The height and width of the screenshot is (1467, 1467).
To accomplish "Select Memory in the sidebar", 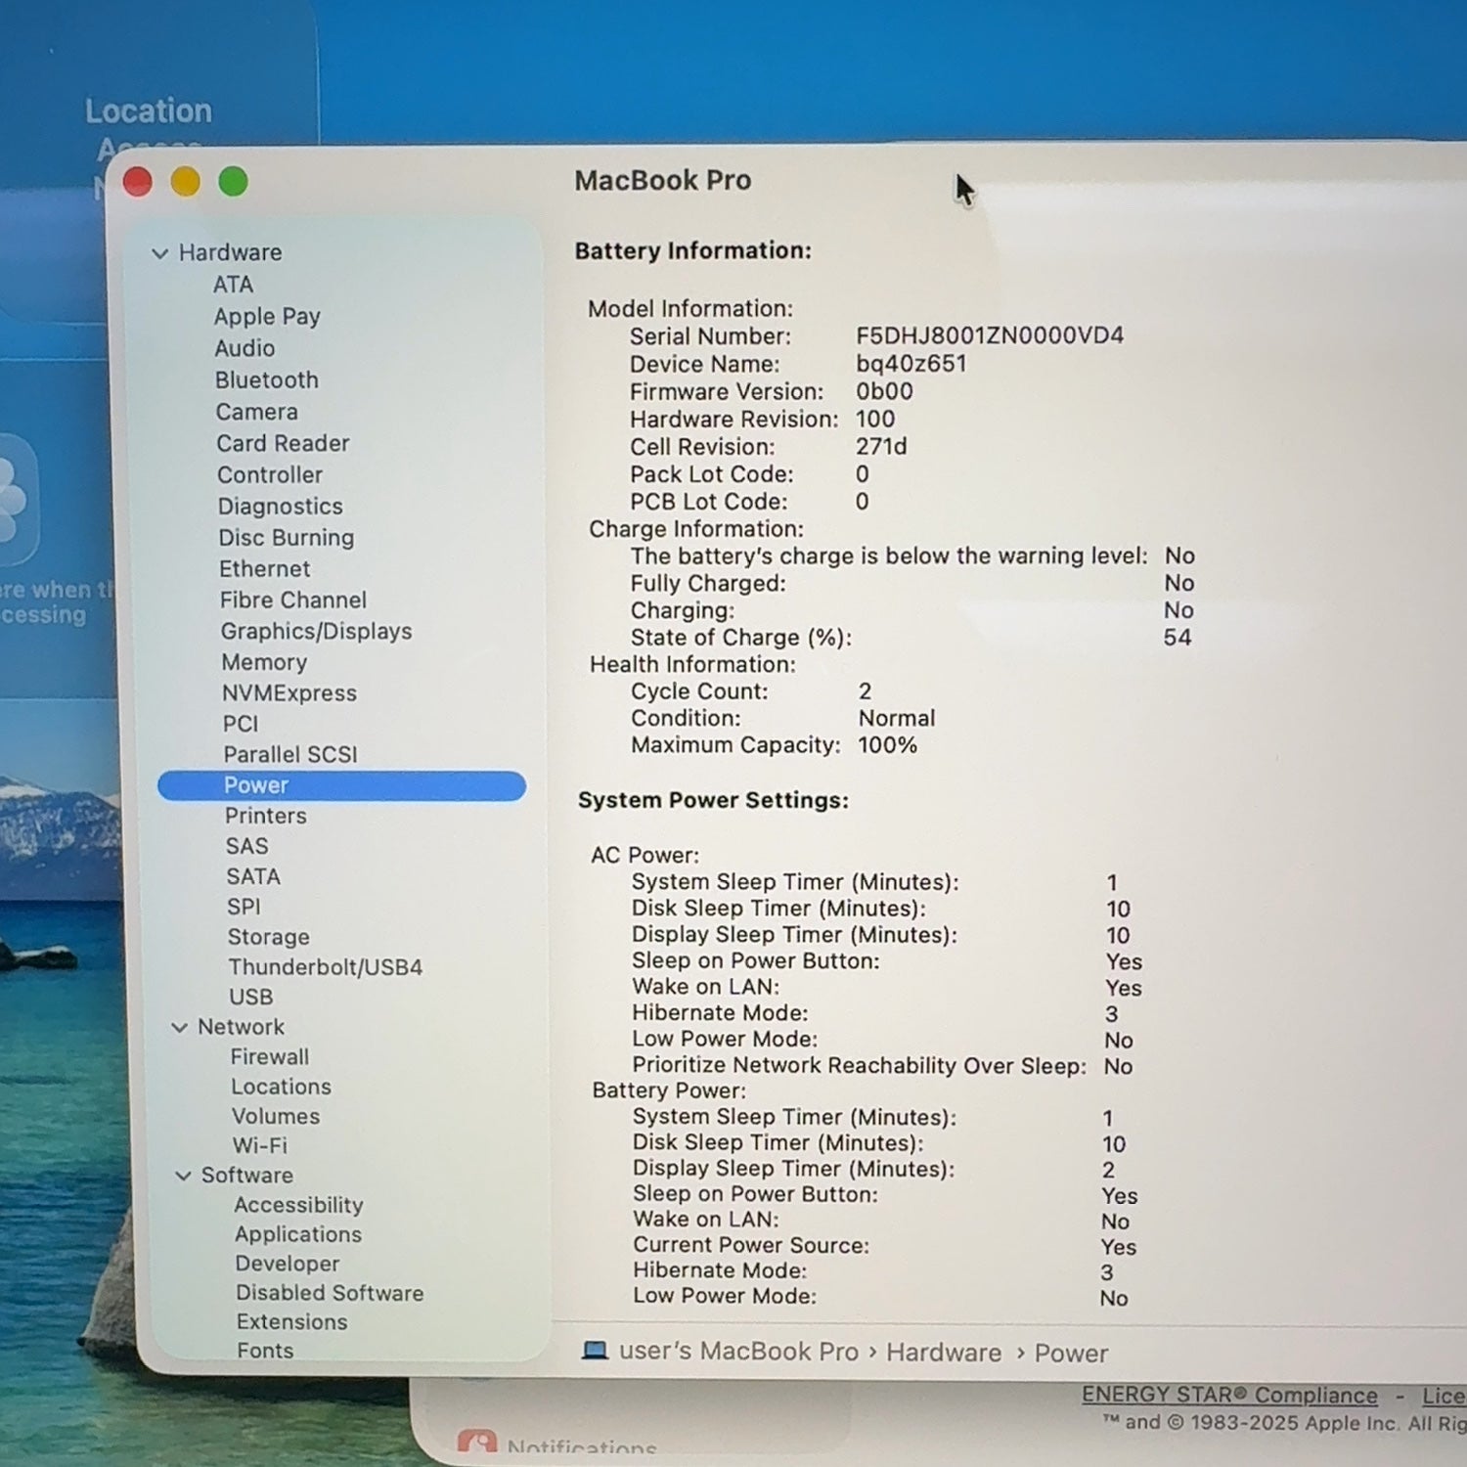I will (x=264, y=662).
